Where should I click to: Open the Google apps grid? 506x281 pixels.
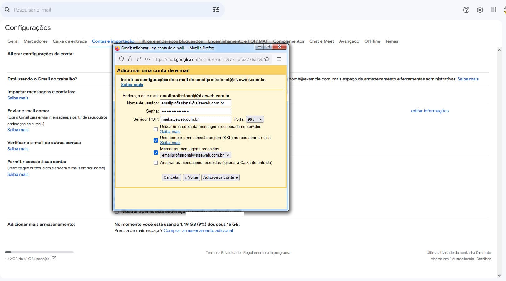coord(494,10)
